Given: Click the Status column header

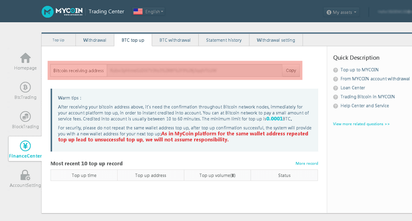Looking at the screenshot, I should (284, 175).
